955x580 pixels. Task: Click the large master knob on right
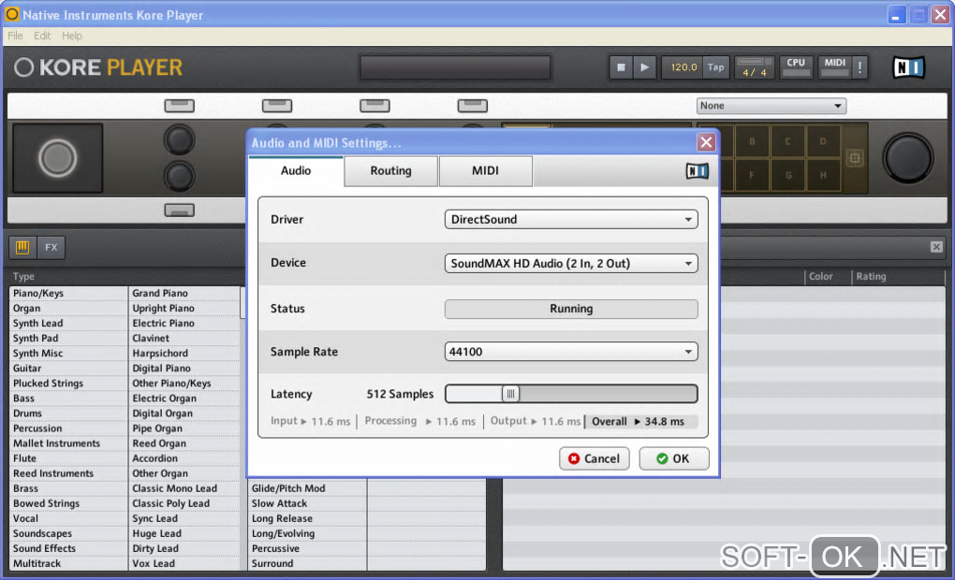[908, 158]
